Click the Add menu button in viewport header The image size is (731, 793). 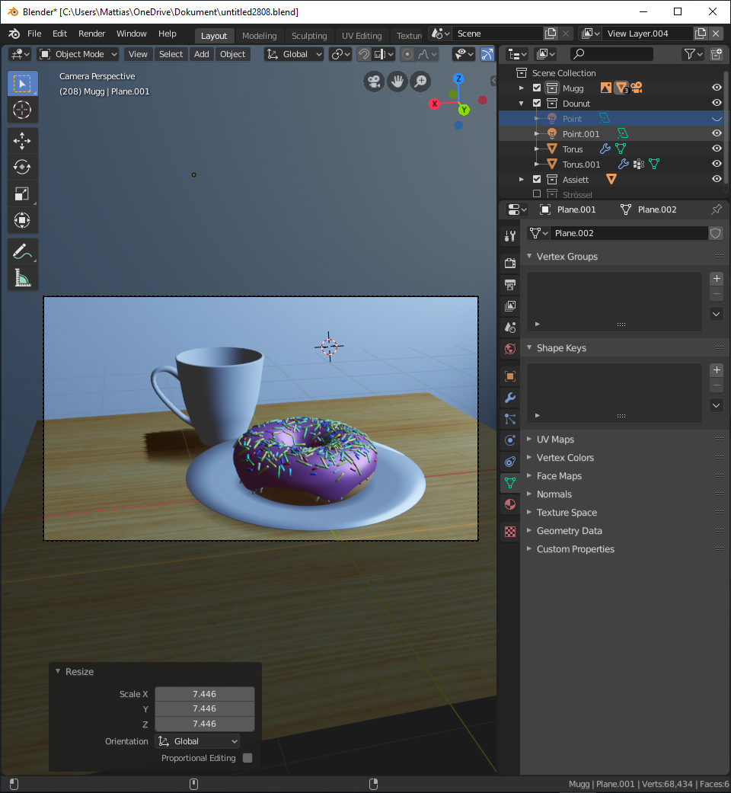point(201,54)
